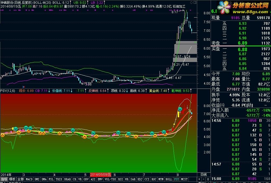Select the 全部 tab
The height and width of the screenshot is (183, 271).
pyautogui.click(x=20, y=179)
